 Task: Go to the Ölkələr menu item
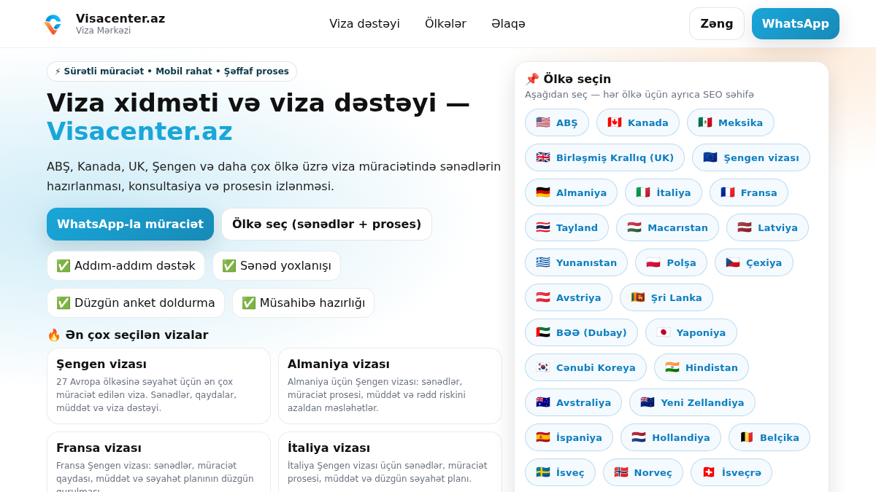click(445, 23)
